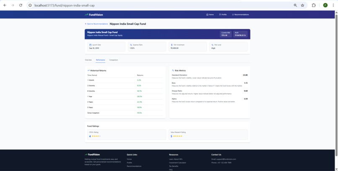The image size is (338, 171).
Task: Click the trend icon beside Historical Returns
Action: 88,70
